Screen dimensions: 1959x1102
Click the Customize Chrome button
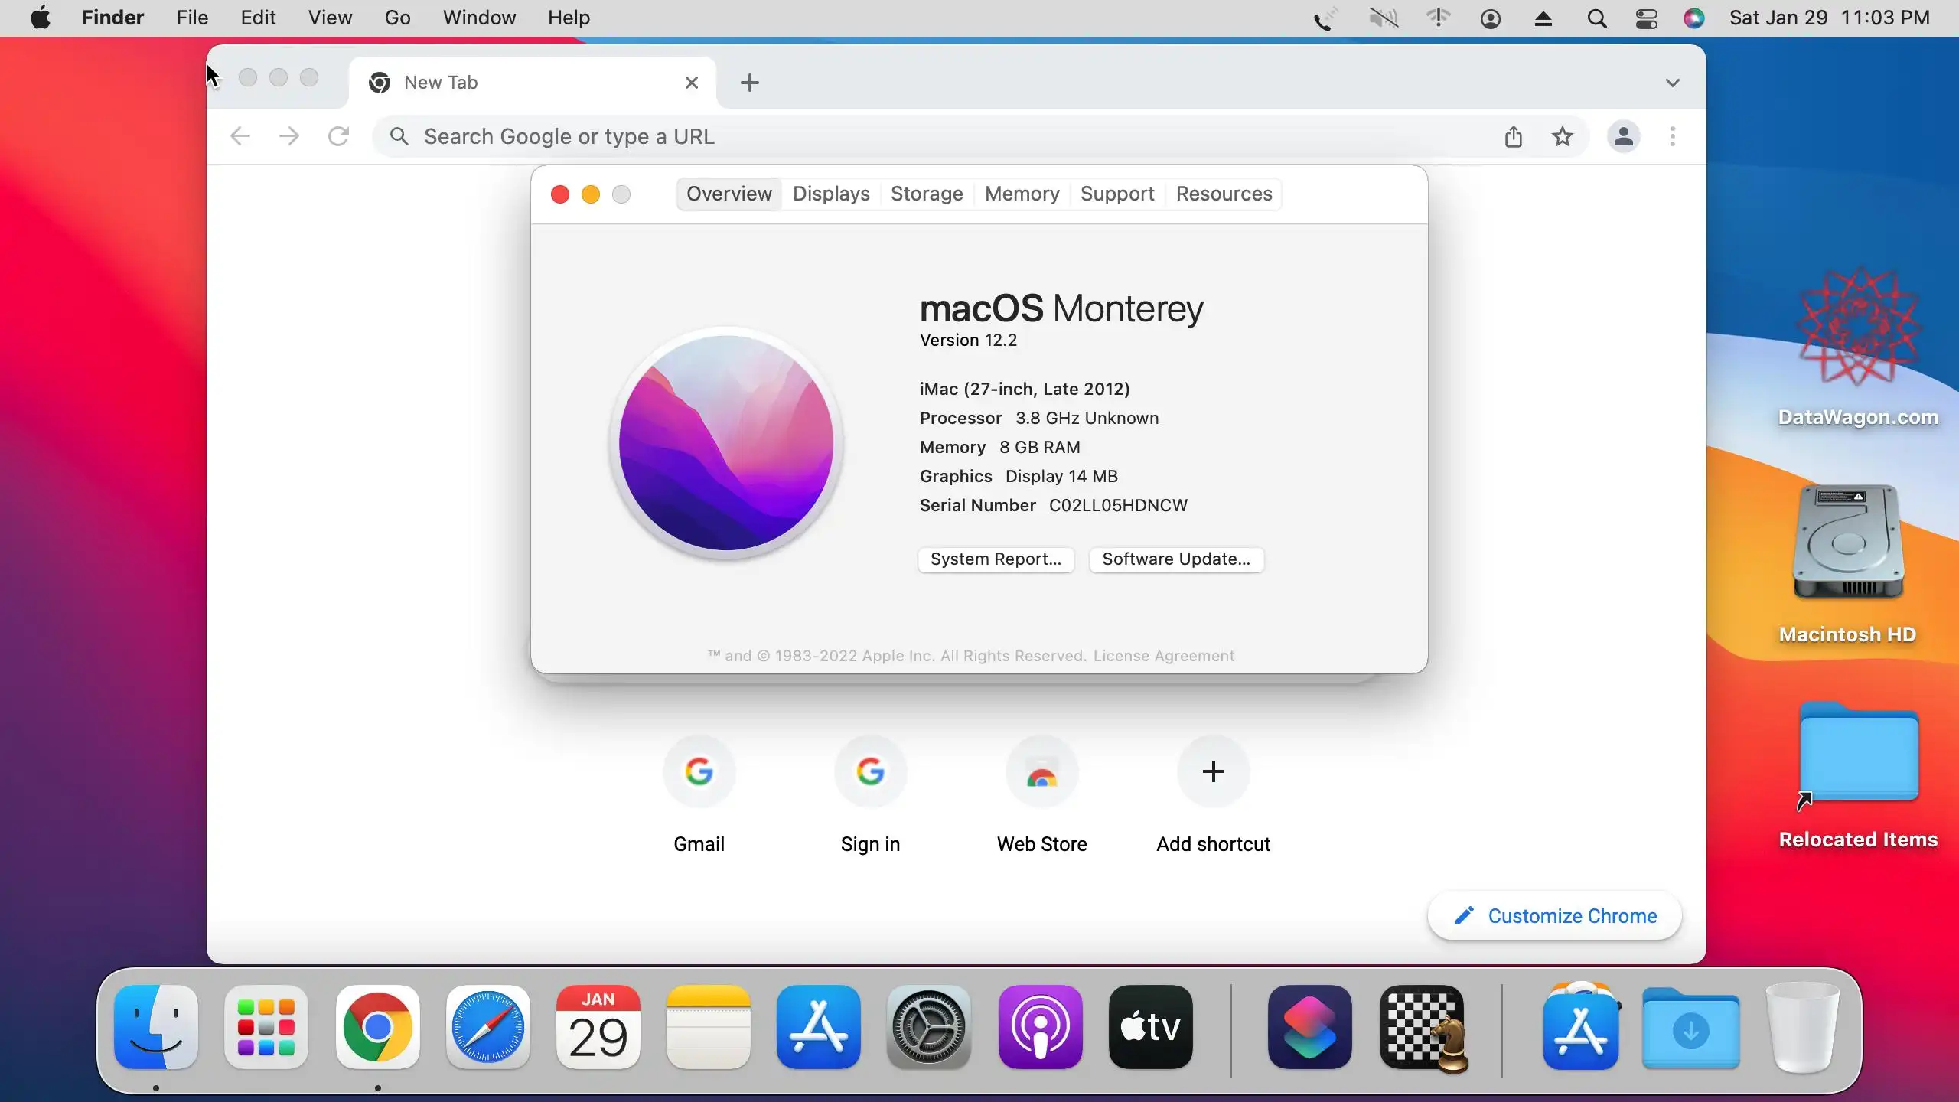coord(1554,916)
